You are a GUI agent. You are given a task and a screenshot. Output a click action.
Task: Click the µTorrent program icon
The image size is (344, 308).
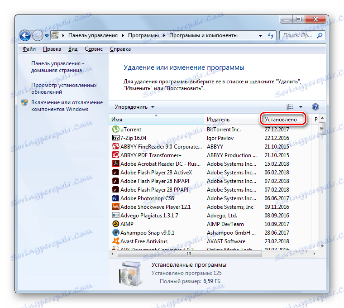115,129
